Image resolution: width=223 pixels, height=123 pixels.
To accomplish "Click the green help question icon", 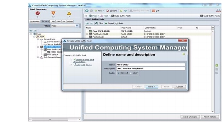I will 121,11.
